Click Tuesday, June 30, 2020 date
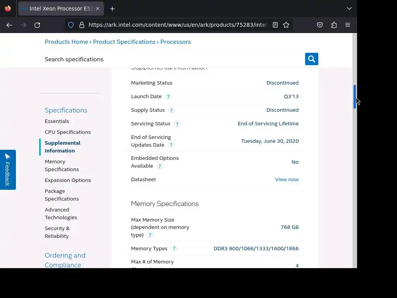 pyautogui.click(x=270, y=141)
